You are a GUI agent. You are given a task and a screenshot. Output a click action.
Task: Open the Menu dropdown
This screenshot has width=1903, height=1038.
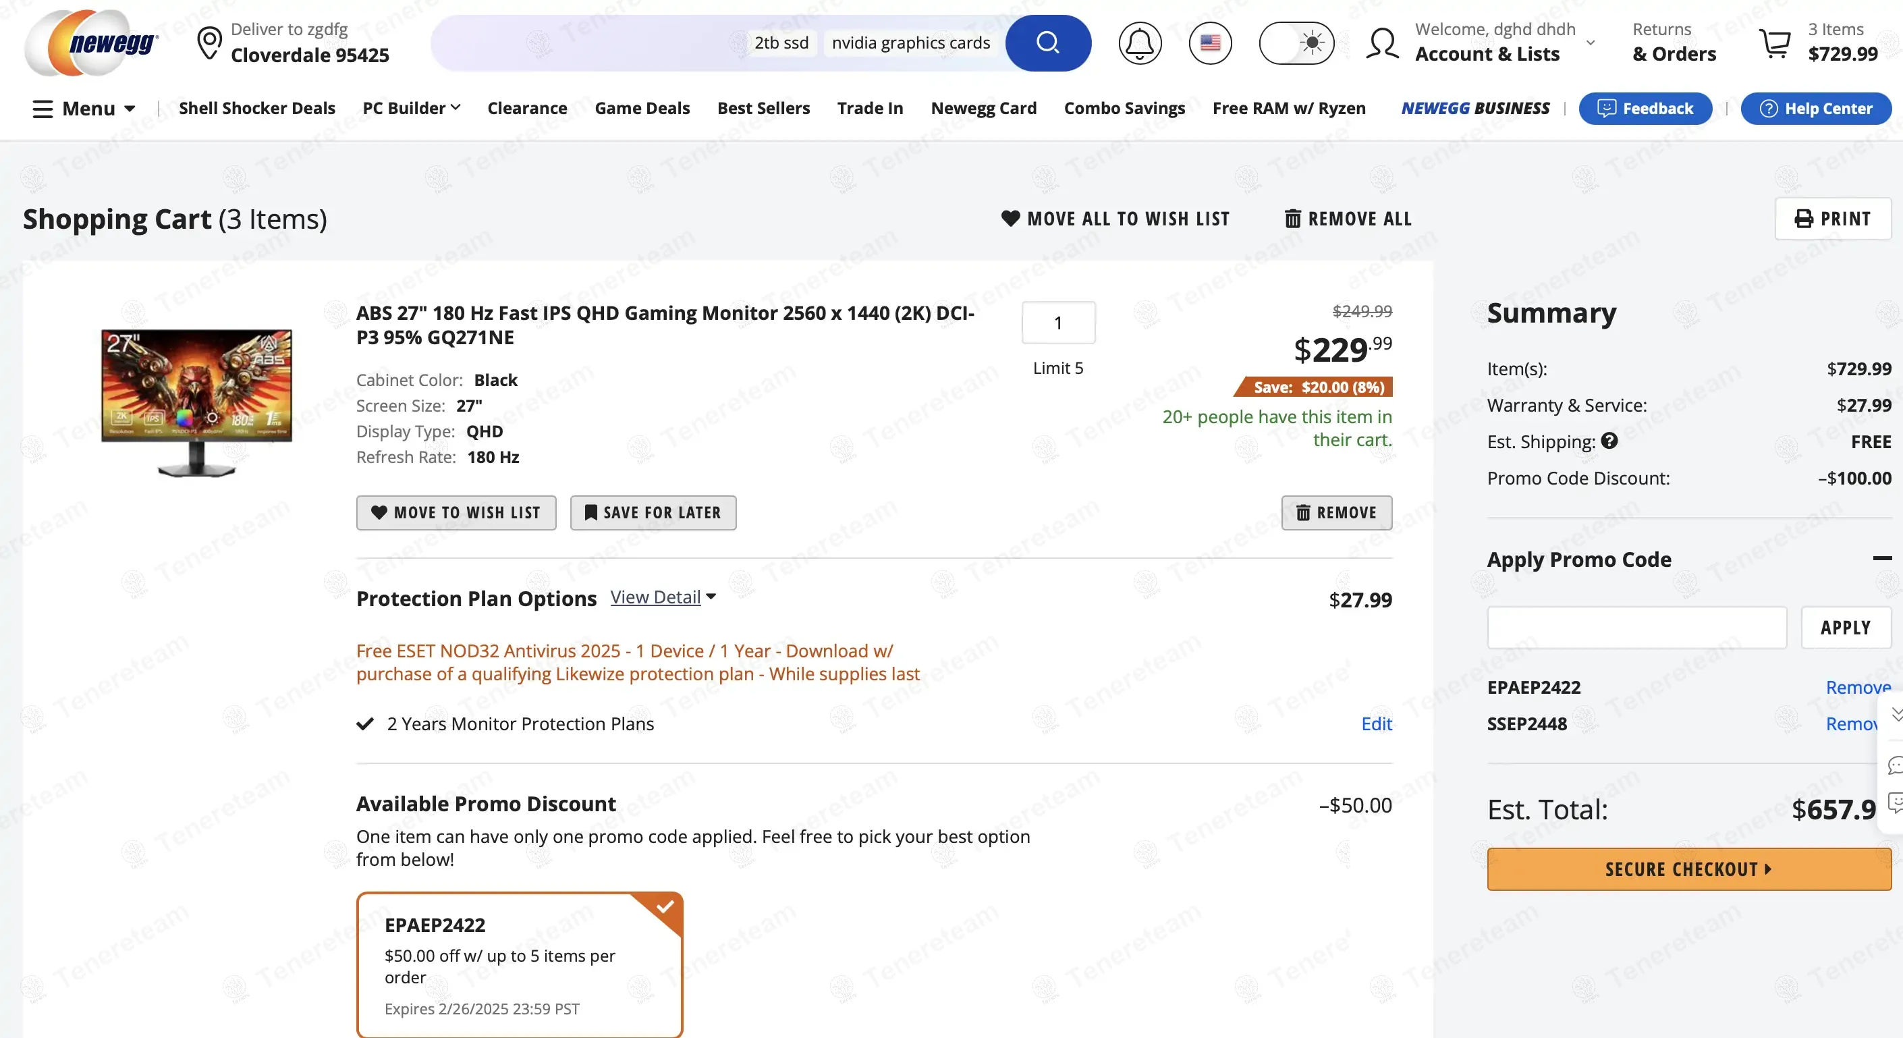[84, 109]
